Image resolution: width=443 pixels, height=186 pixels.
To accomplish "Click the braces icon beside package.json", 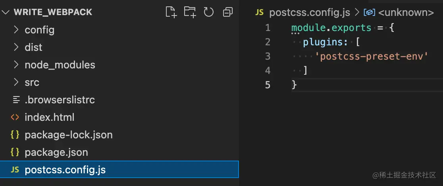I will (15, 152).
